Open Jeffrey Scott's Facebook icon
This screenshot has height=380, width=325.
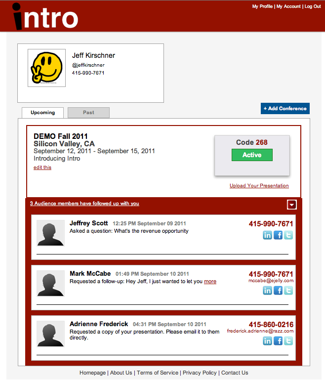(x=278, y=235)
